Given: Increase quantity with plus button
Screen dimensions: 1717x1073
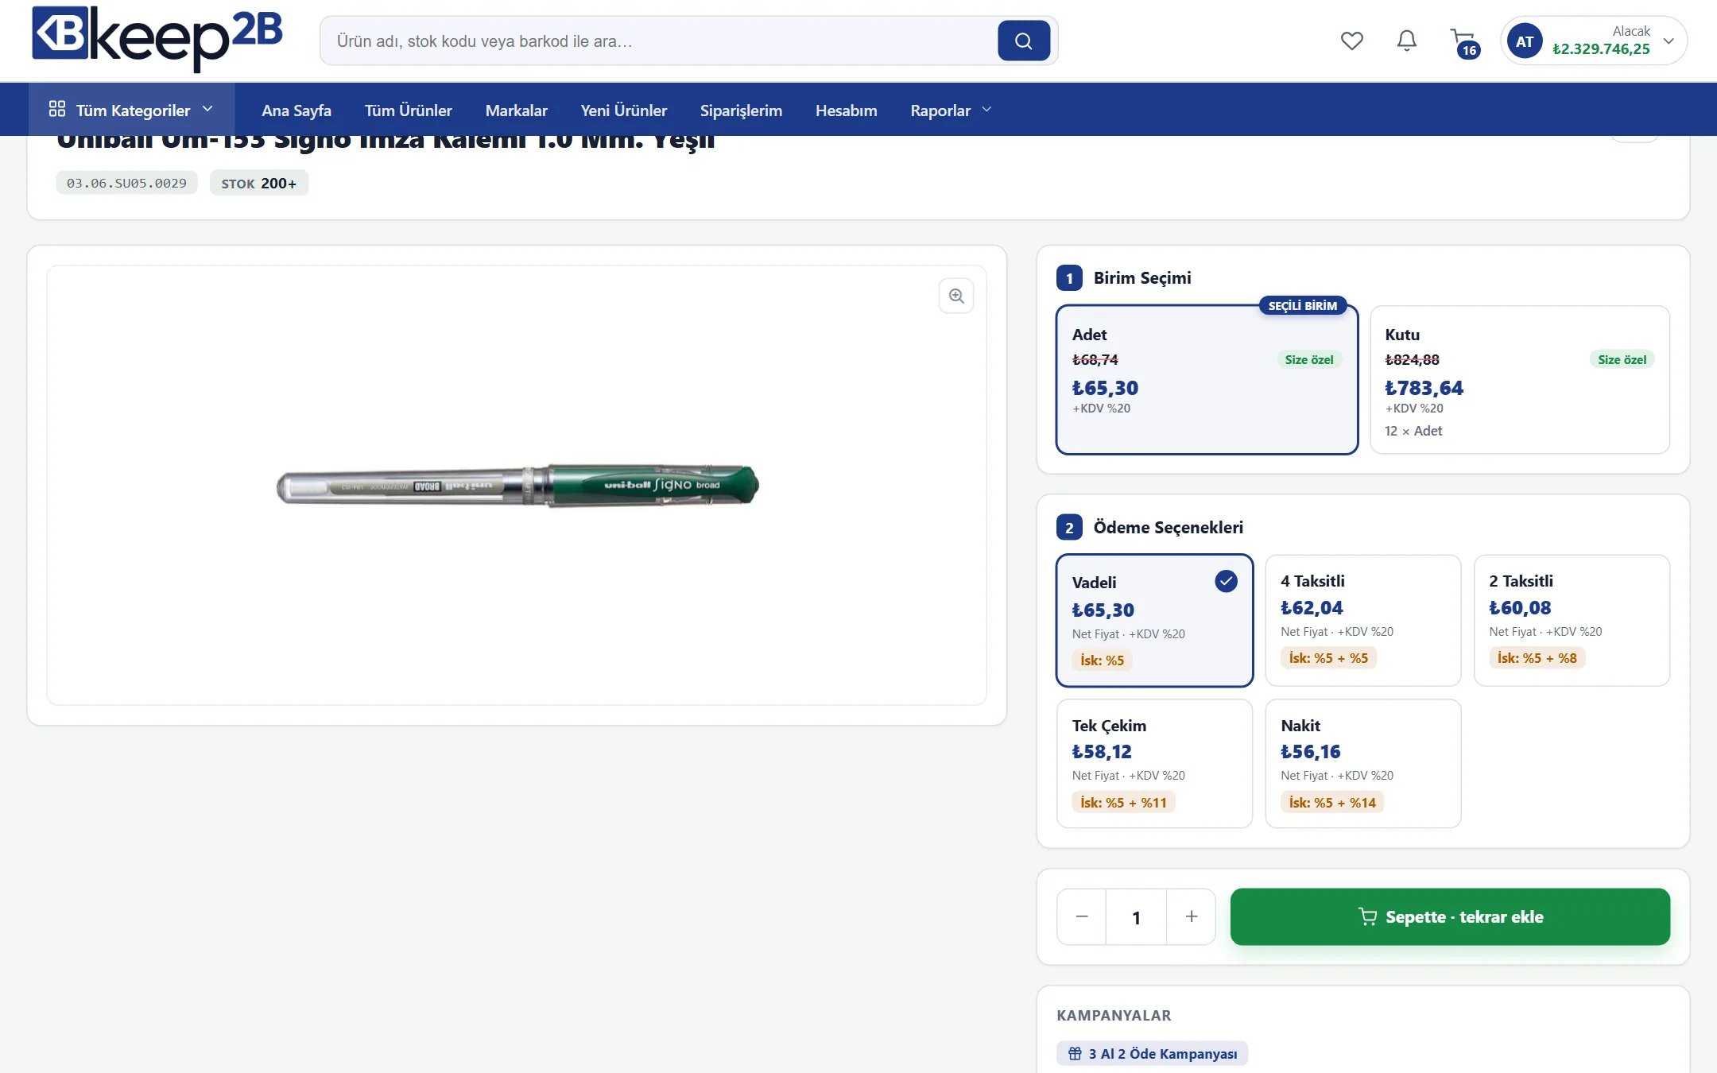Looking at the screenshot, I should point(1191,916).
